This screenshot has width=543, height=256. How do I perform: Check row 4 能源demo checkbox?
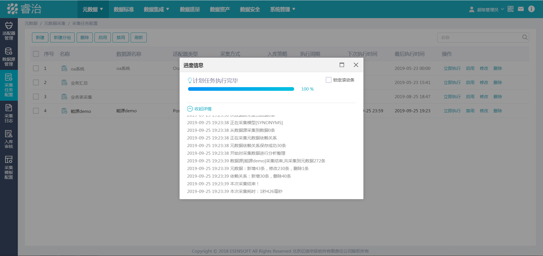coord(36,111)
